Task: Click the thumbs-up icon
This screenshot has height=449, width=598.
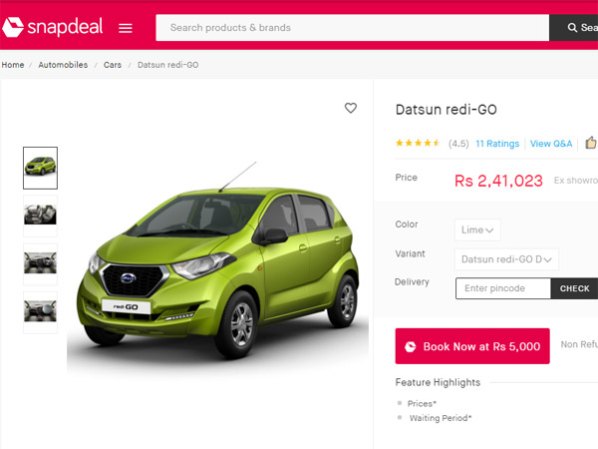Action: 590,144
